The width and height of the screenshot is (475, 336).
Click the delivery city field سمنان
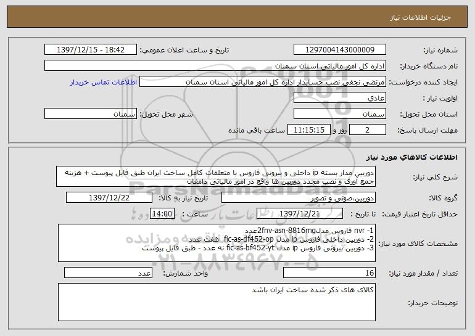pos(91,113)
